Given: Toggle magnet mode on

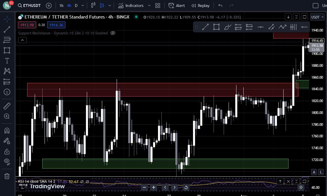Looking at the screenshot, I should (7, 130).
